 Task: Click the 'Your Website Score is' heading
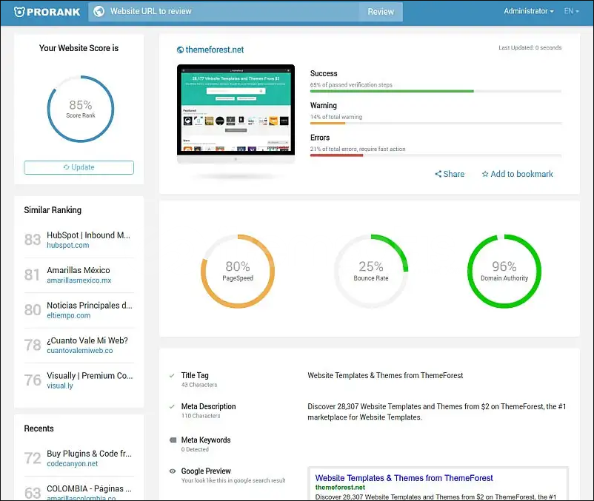79,48
